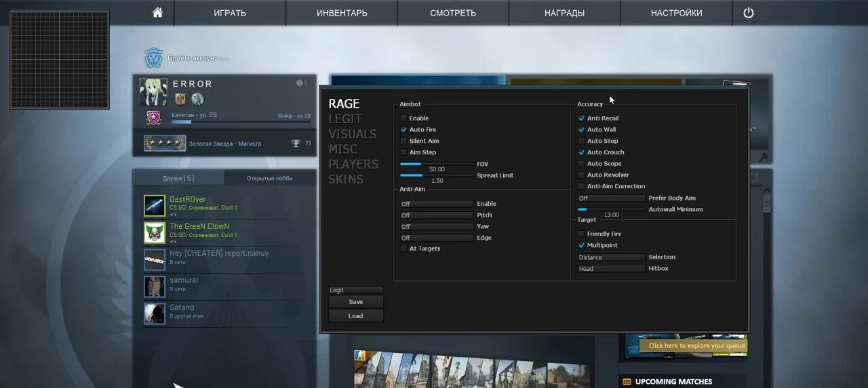Tick the At Targets checkbox
Screen dimensions: 868x388
[x=403, y=249]
